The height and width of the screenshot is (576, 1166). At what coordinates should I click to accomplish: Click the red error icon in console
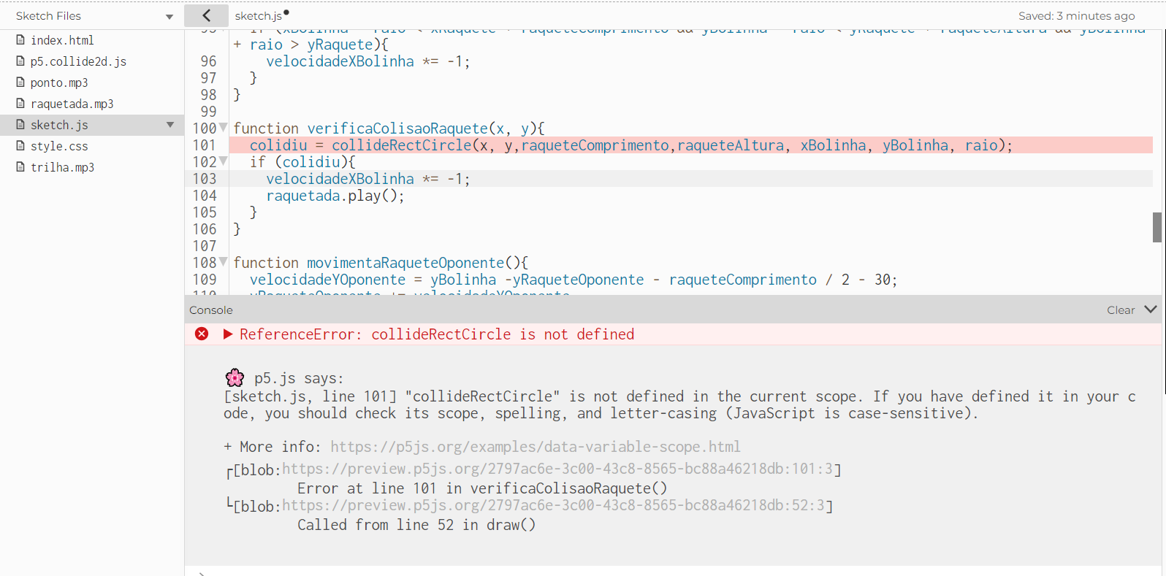click(x=202, y=334)
